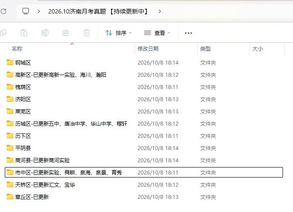Select the folder name 莱芜区

[x=23, y=112]
